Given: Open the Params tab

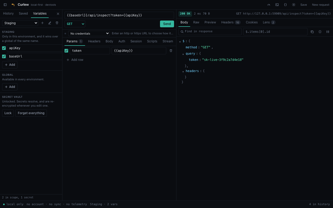Looking at the screenshot, I should pyautogui.click(x=75, y=41).
